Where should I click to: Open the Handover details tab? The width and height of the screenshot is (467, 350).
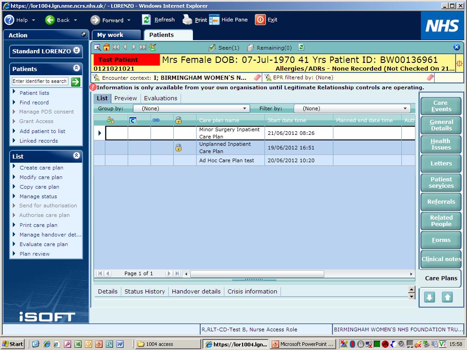point(196,291)
